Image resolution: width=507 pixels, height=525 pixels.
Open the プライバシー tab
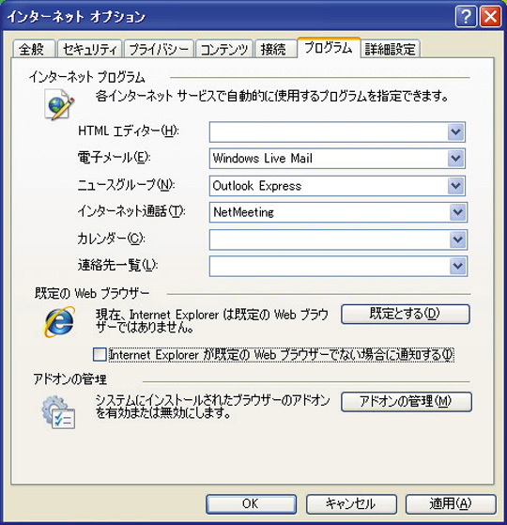pyautogui.click(x=159, y=49)
